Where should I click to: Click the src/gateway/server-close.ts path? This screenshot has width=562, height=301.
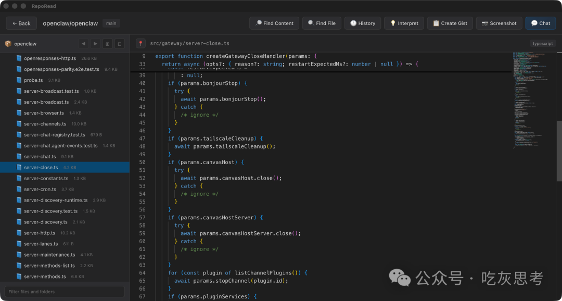[189, 43]
